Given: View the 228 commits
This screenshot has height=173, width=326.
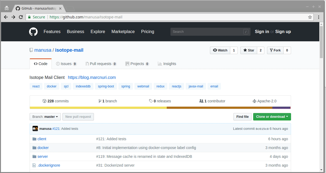Looking at the screenshot, I should 56,101.
